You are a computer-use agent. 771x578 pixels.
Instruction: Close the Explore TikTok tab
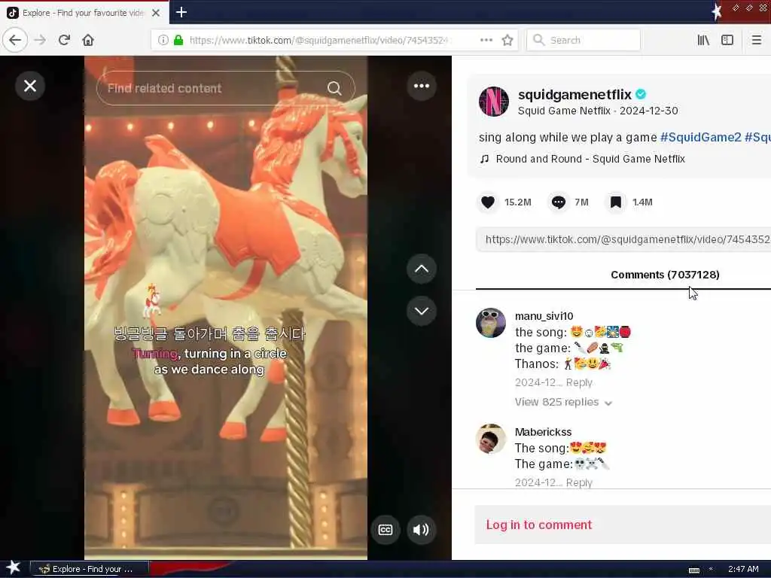point(156,13)
